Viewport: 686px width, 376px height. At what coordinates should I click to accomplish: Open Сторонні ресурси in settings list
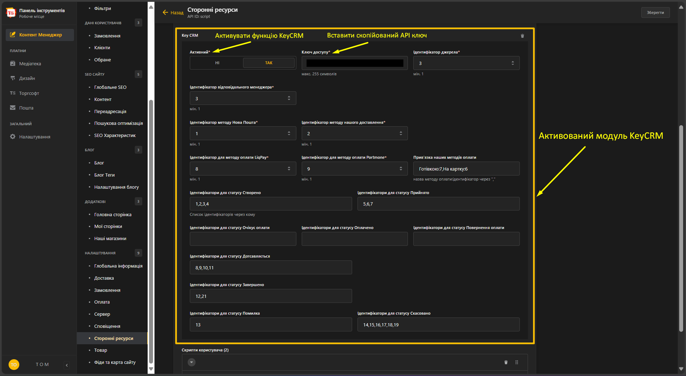tap(113, 338)
